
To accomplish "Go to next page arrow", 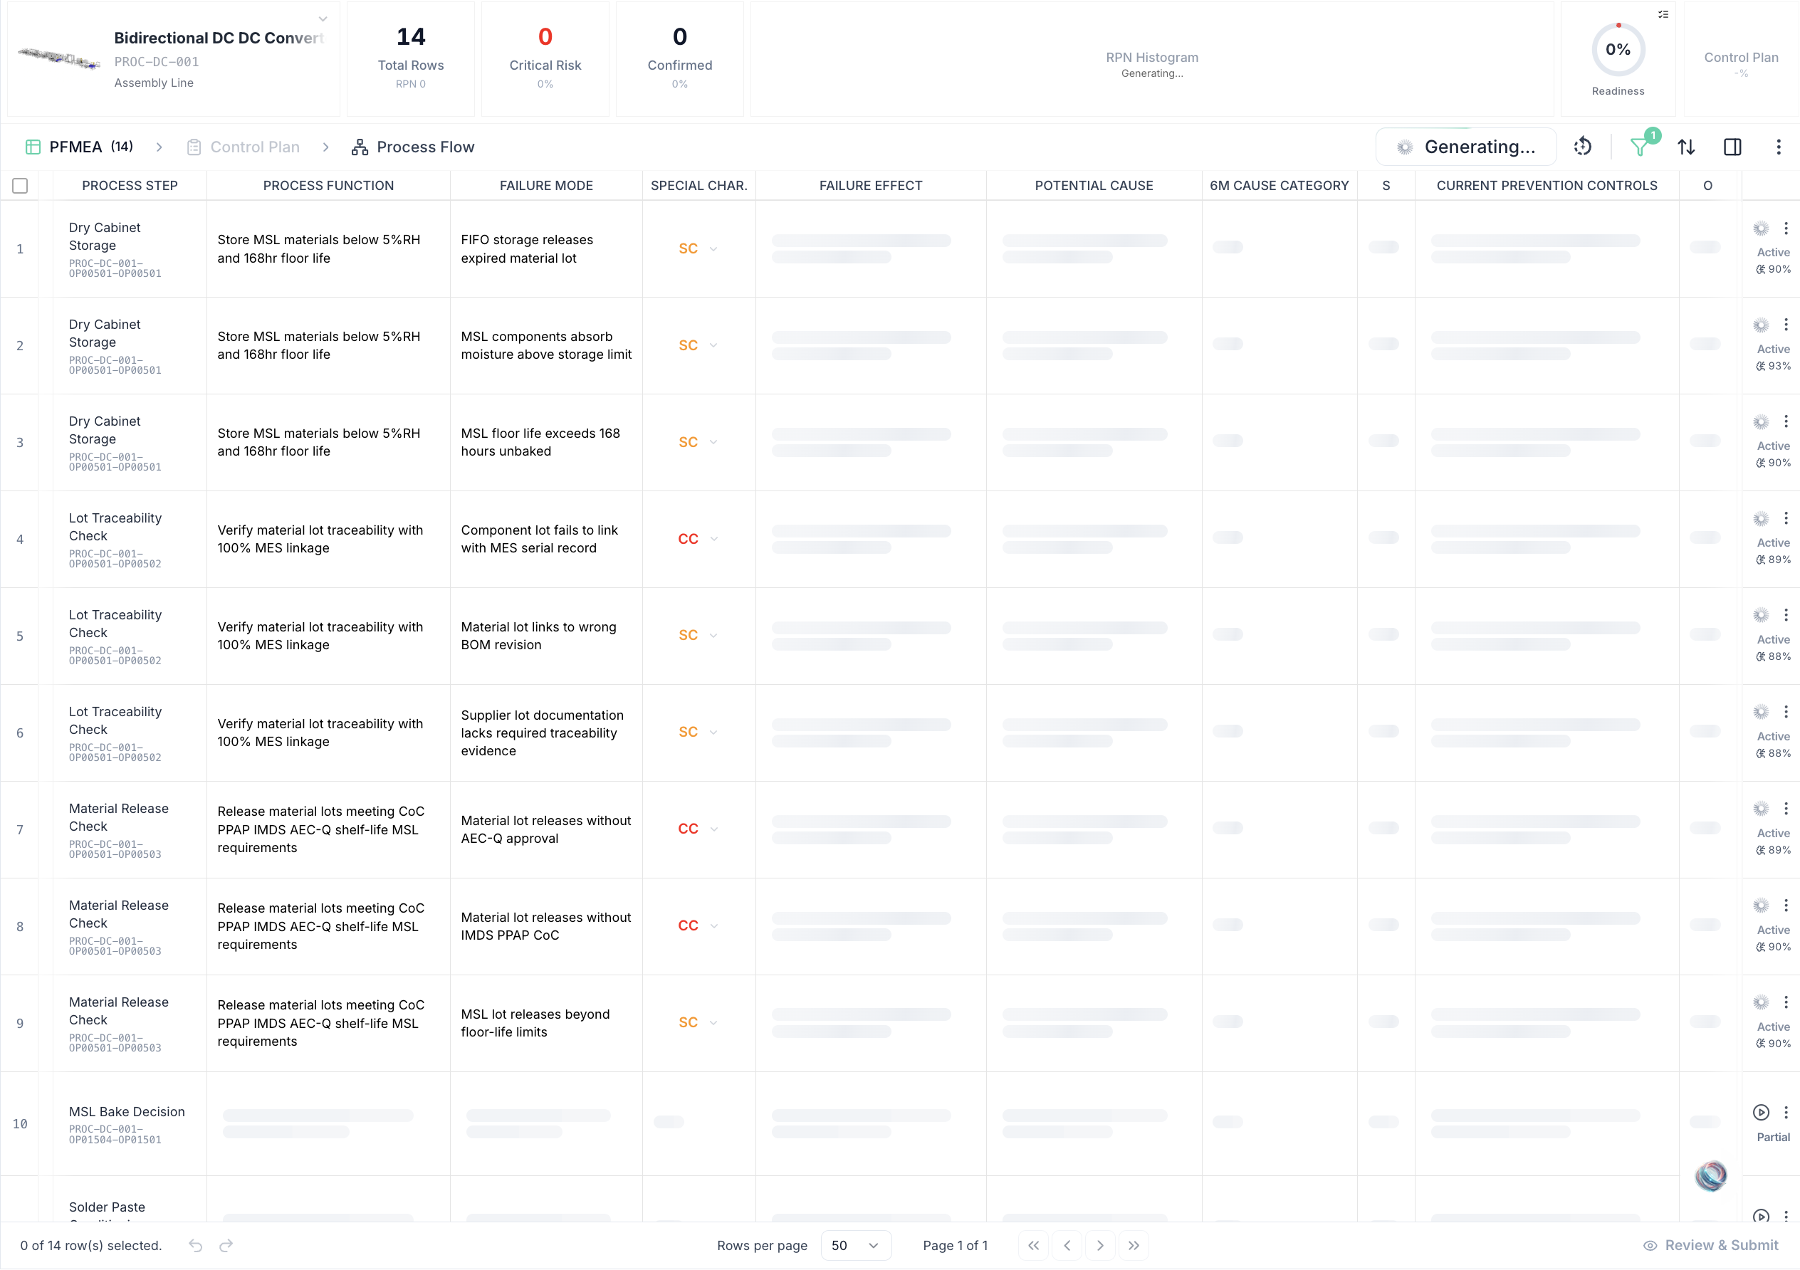I will [1101, 1246].
